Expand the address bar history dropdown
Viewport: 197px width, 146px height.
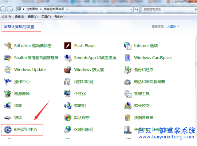[x=131, y=9]
